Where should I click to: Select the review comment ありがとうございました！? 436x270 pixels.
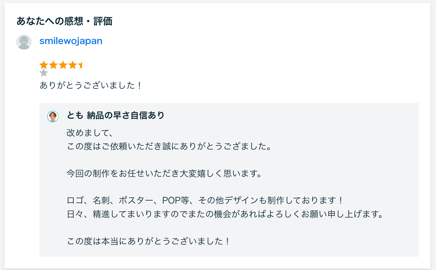90,85
